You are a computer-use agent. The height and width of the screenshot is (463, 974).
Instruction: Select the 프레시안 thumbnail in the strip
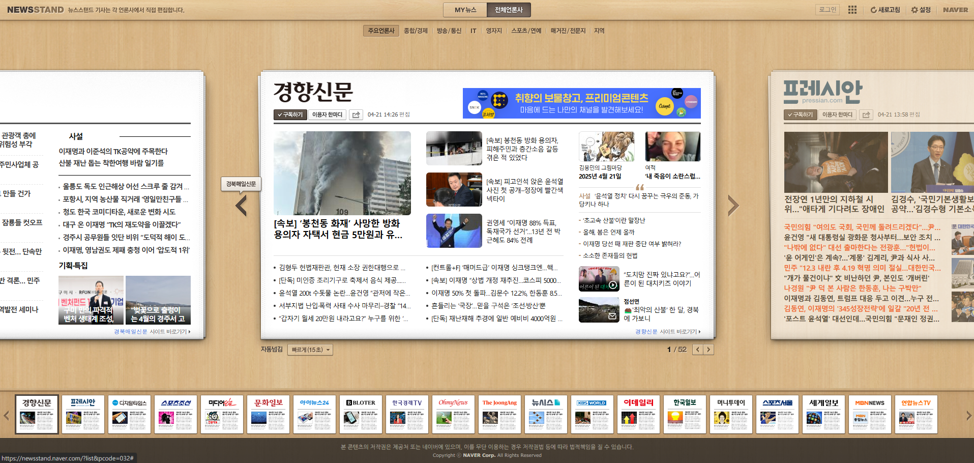(83, 414)
